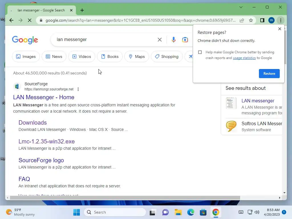Open volume tray icon
The width and height of the screenshot is (292, 219).
click(x=257, y=212)
